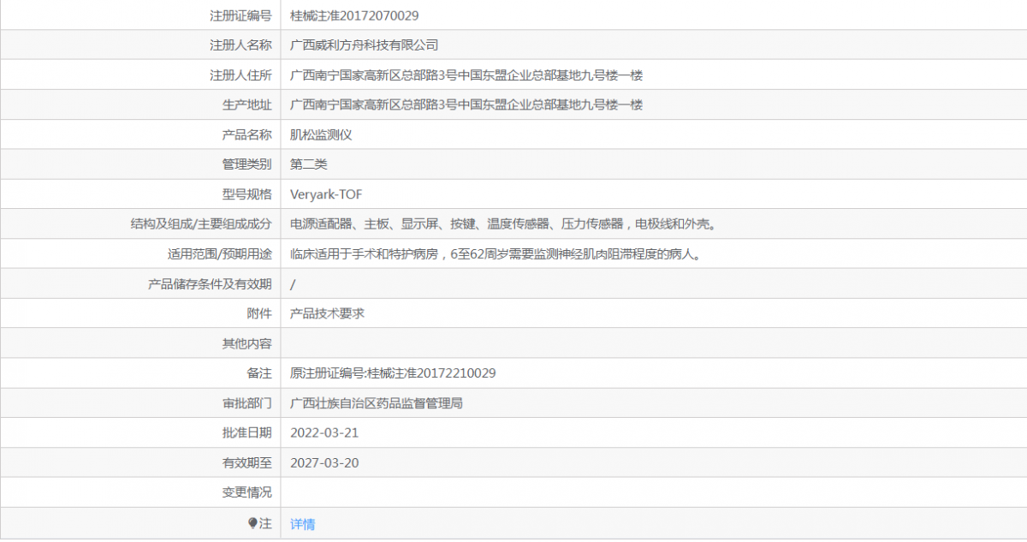Click the 其他内容 label
Image resolution: width=1027 pixels, height=542 pixels.
click(246, 343)
